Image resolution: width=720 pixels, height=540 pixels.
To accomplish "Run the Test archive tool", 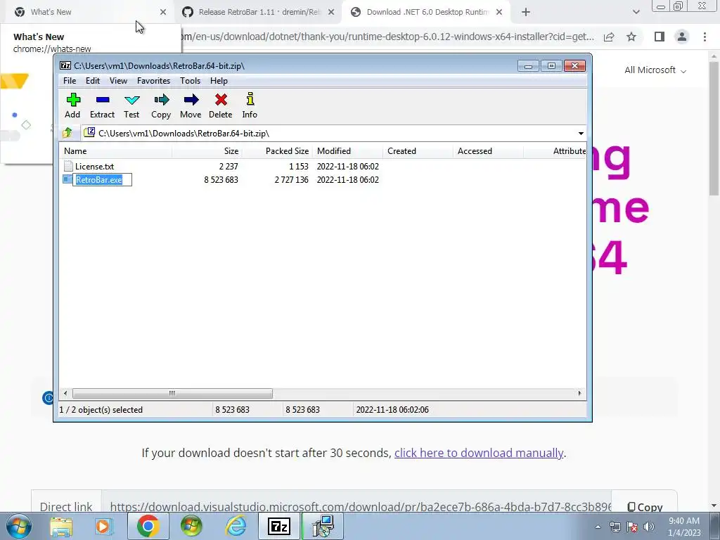I will coord(131,105).
